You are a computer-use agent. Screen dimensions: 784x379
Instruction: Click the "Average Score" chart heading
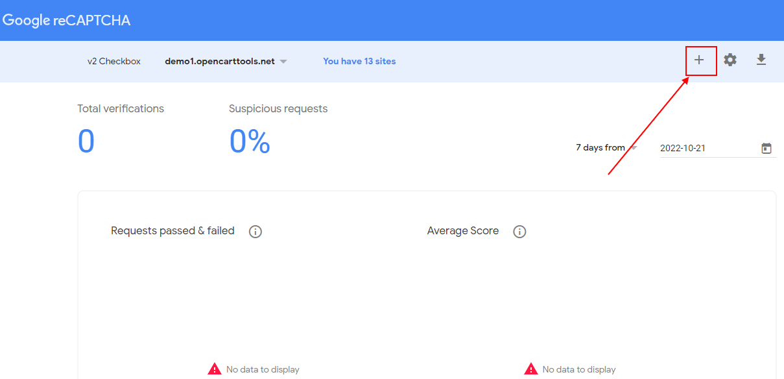tap(463, 231)
